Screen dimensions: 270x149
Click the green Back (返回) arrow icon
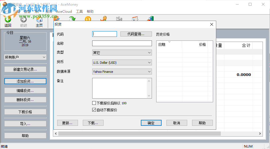point(8,19)
